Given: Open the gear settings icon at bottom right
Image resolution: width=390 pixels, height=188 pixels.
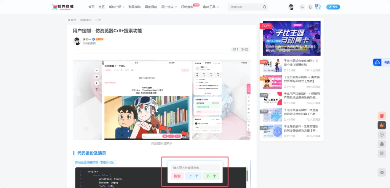Looking at the screenshot, I should pyautogui.click(x=382, y=172).
